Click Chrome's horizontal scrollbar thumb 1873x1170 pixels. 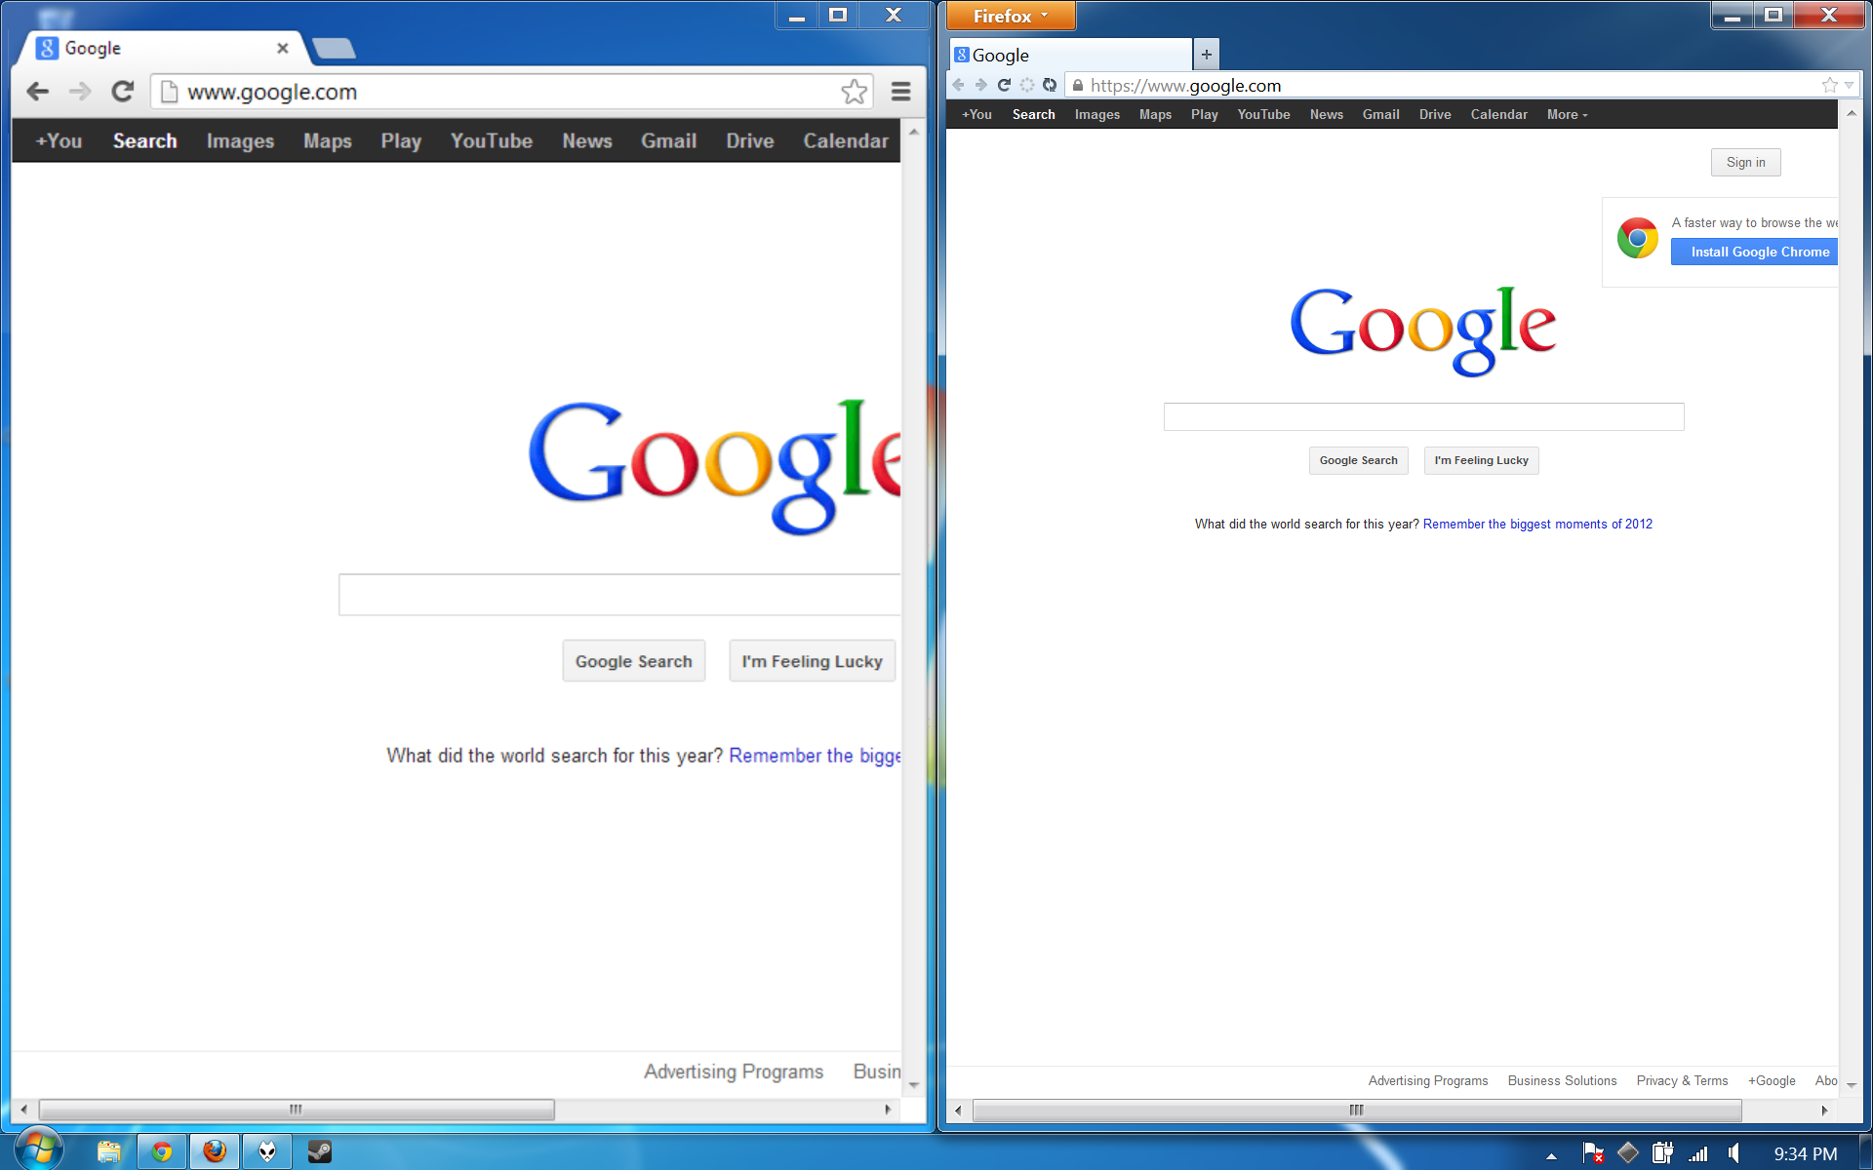tap(296, 1110)
